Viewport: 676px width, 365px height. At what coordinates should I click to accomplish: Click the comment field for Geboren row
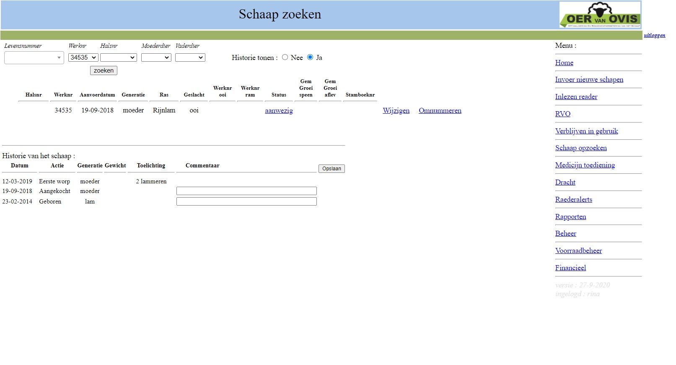coord(246,202)
